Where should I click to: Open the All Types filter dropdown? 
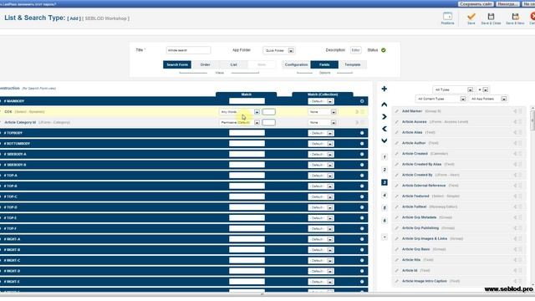(x=453, y=89)
